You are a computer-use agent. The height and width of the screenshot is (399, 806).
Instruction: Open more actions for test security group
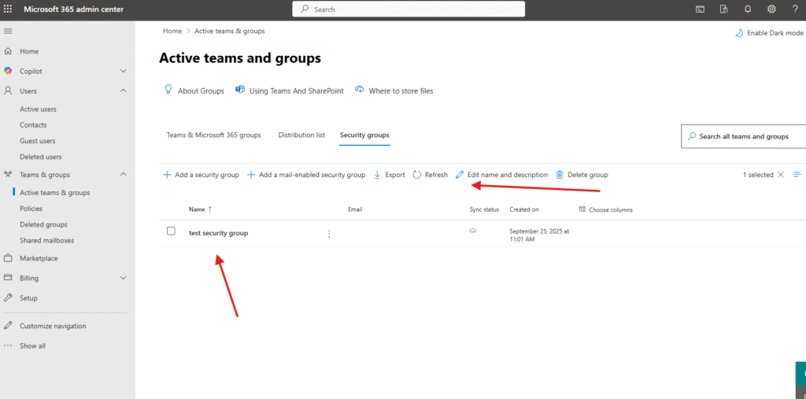(329, 234)
